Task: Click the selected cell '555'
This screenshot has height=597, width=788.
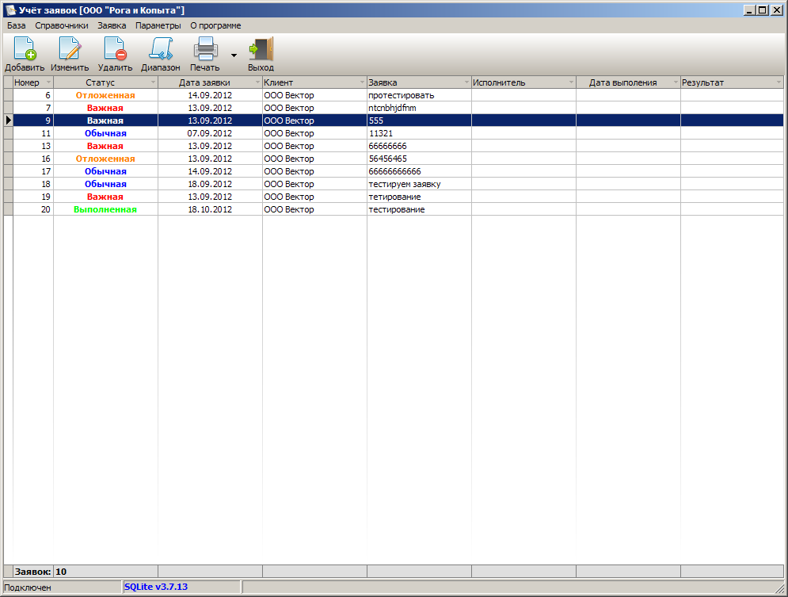Action: click(x=419, y=121)
